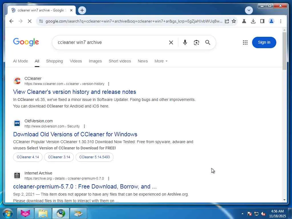This screenshot has height=219, width=292.
Task: Start voice search with microphone
Action: [x=185, y=42]
